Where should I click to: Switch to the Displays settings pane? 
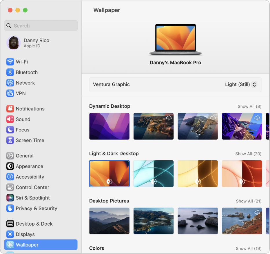tap(25, 234)
